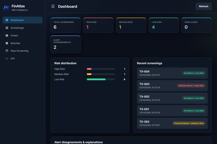Click the Refresh button
Image resolution: width=217 pixels, height=144 pixels.
(x=204, y=6)
